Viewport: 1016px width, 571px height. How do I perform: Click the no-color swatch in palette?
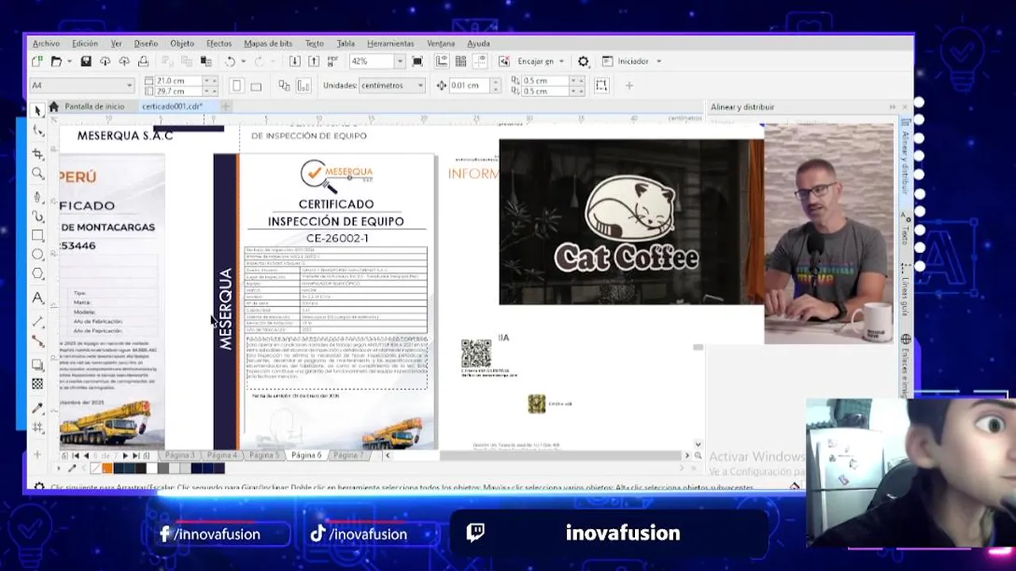96,468
